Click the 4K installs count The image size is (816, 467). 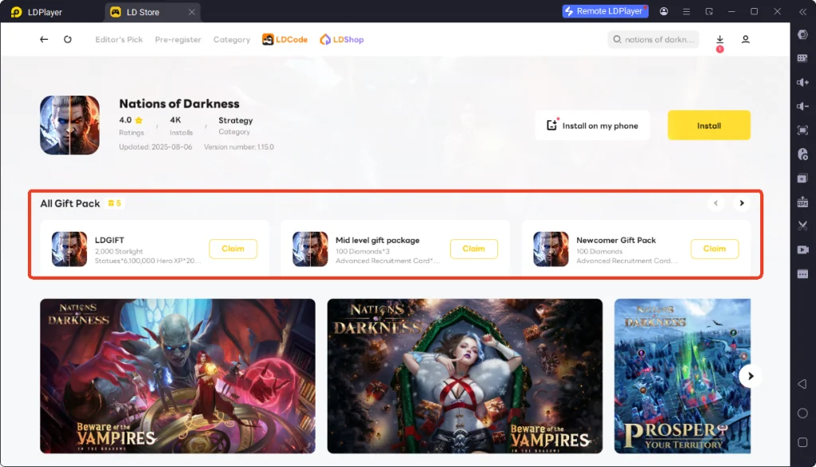click(175, 120)
